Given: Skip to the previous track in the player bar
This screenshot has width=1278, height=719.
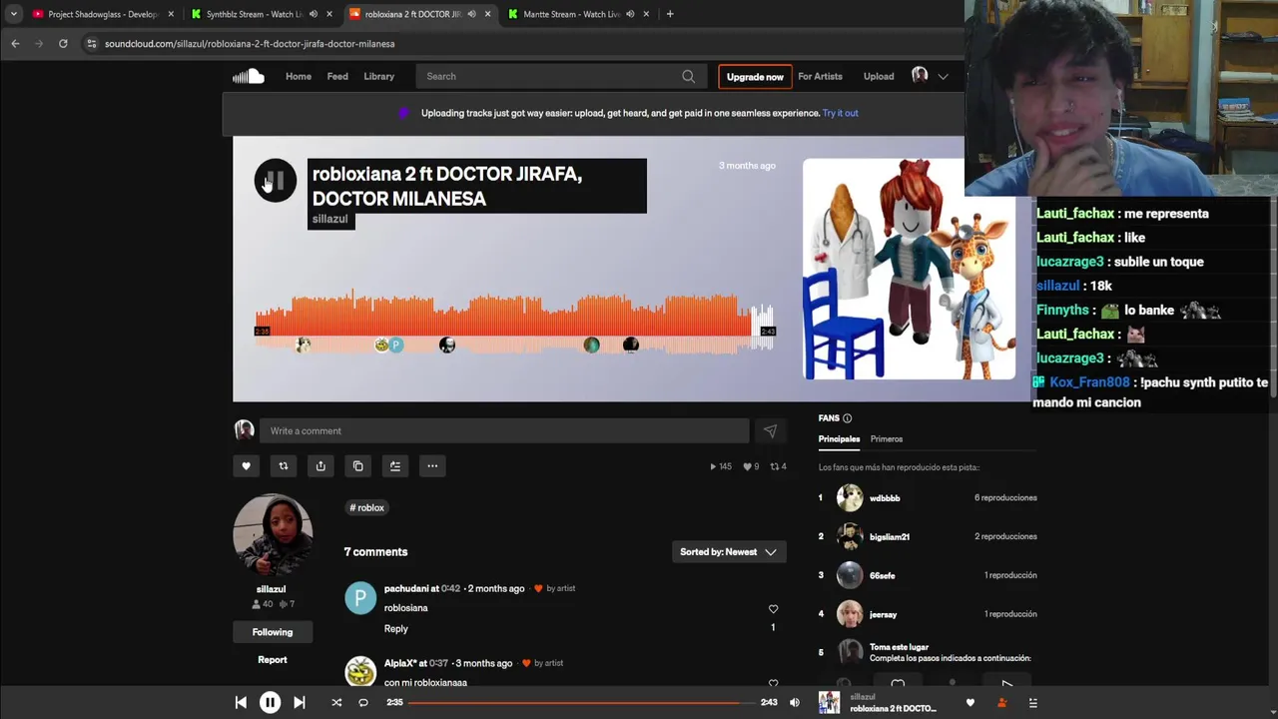Looking at the screenshot, I should (241, 703).
